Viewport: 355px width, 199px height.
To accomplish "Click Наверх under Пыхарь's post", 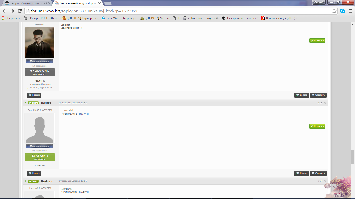I will (34, 173).
